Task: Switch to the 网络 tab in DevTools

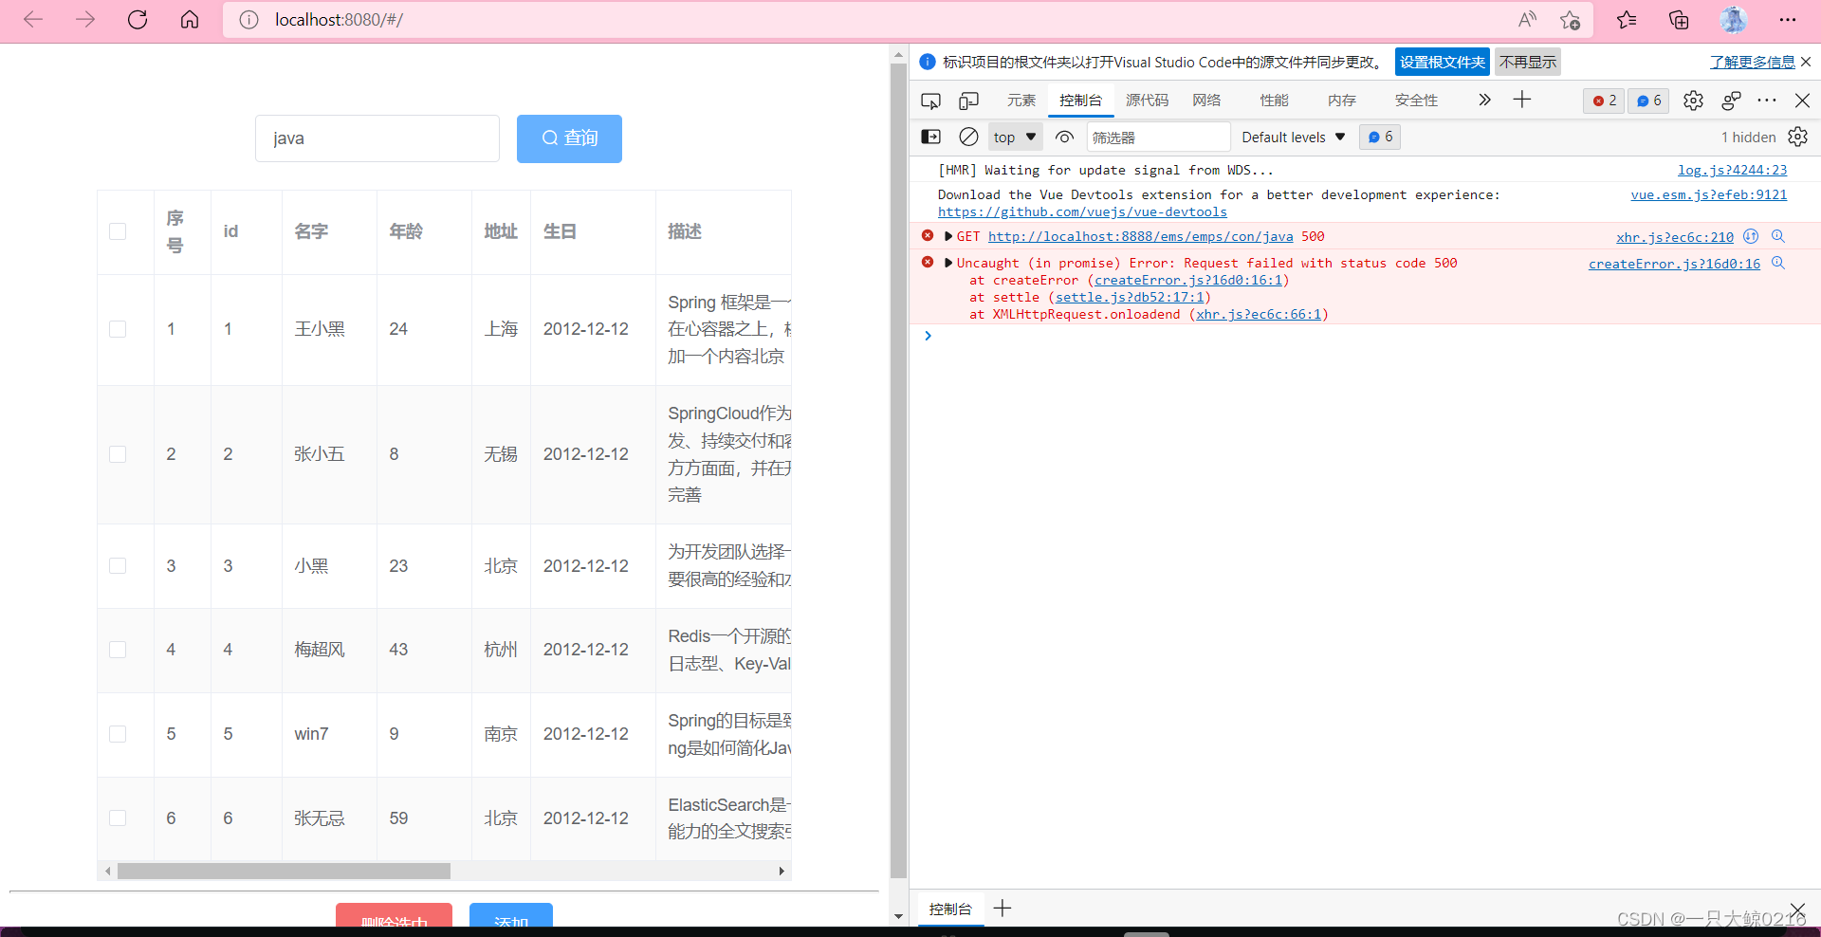Action: click(x=1205, y=100)
